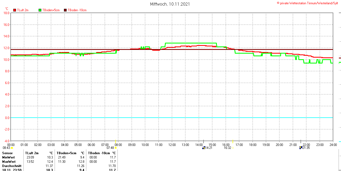Click the green TBoden+5cm legend square
The image size is (341, 171).
(40, 10)
